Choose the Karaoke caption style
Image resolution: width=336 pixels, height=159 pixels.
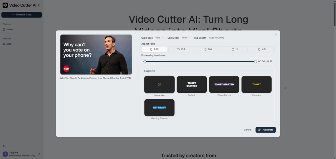pyautogui.click(x=257, y=85)
